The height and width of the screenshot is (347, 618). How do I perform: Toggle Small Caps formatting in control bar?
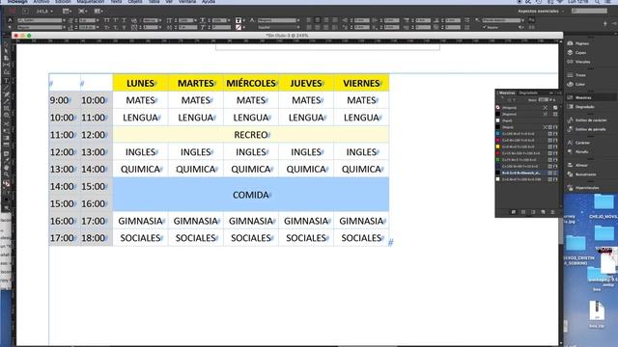click(107, 27)
